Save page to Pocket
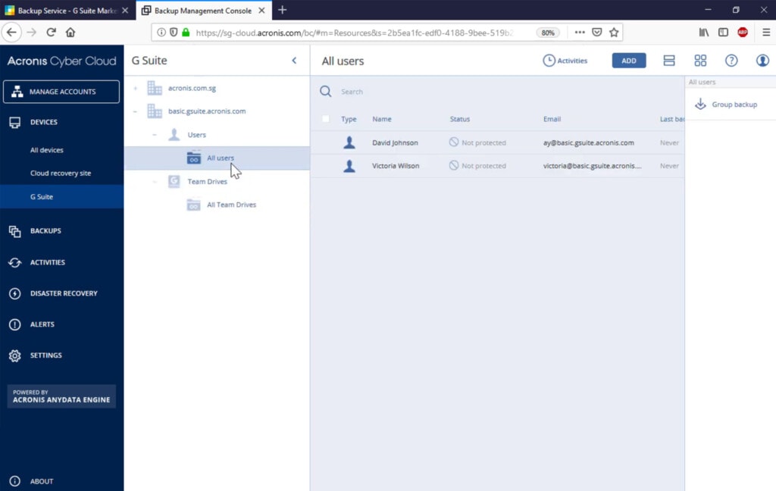Viewport: 776px width, 491px height. click(x=597, y=33)
